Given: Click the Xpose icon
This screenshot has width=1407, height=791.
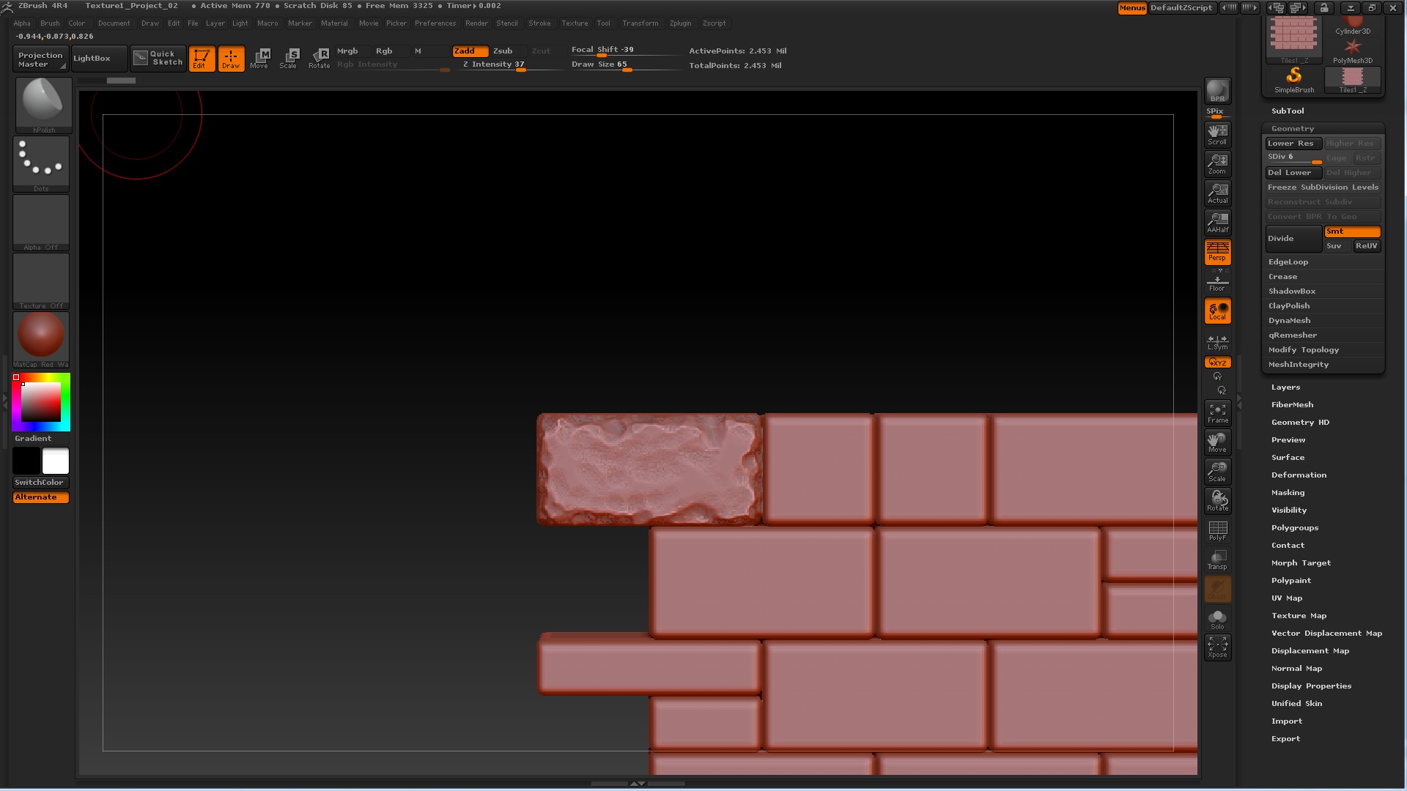Looking at the screenshot, I should point(1217,647).
